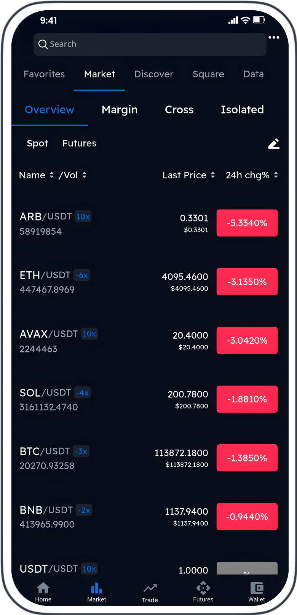This screenshot has height=615, width=297.
Task: Click the edit pencil icon
Action: pos(274,144)
